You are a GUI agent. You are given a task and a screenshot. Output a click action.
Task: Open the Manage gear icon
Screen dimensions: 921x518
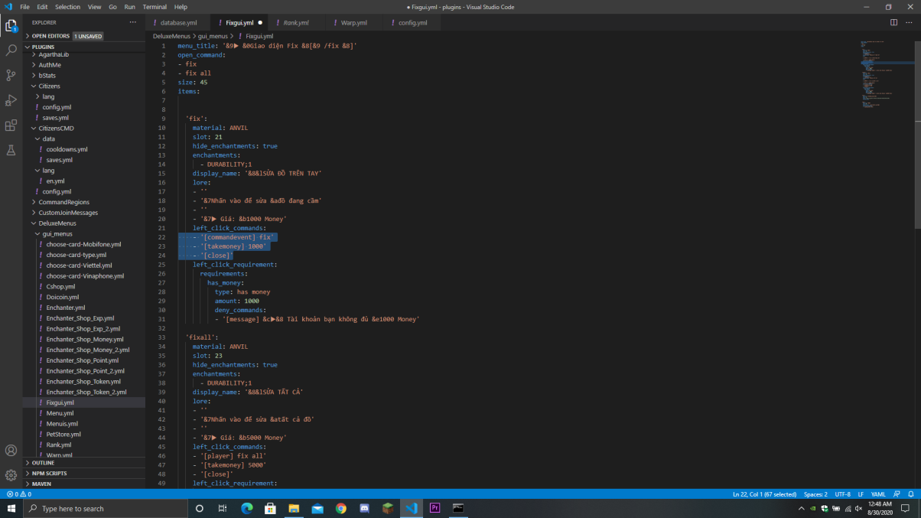(x=11, y=475)
